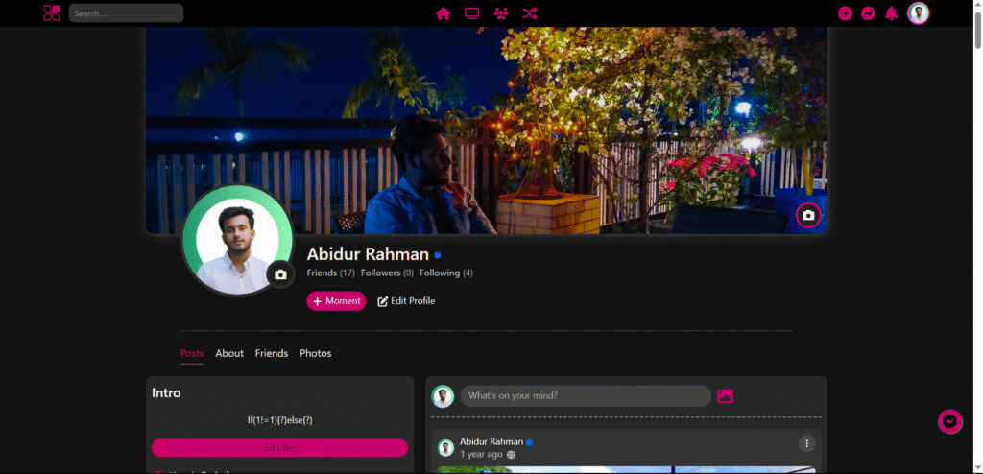Click Edit Profile
Screen dimensions: 983x474
coord(406,301)
